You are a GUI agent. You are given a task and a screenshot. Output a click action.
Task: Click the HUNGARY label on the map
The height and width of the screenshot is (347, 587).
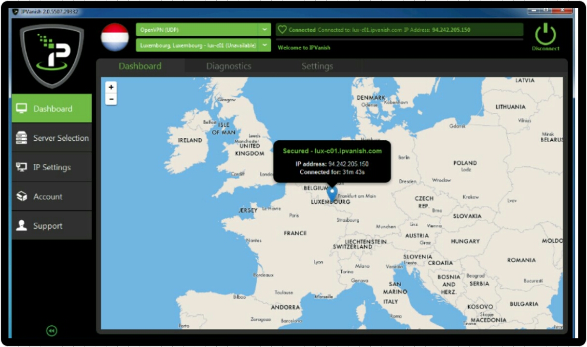click(x=465, y=241)
